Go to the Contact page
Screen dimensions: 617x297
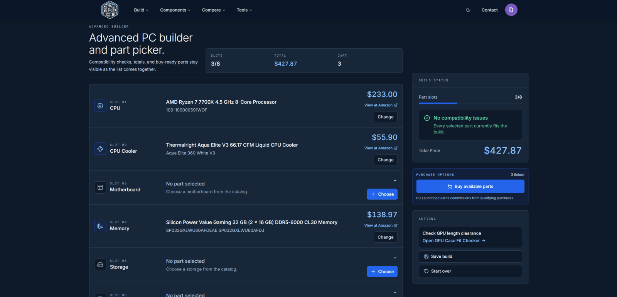pyautogui.click(x=490, y=10)
